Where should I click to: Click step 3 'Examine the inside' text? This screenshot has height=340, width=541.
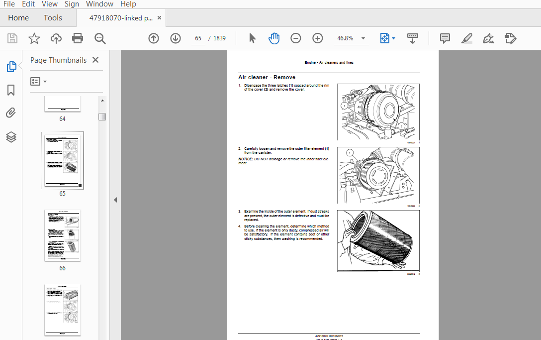[x=286, y=216]
